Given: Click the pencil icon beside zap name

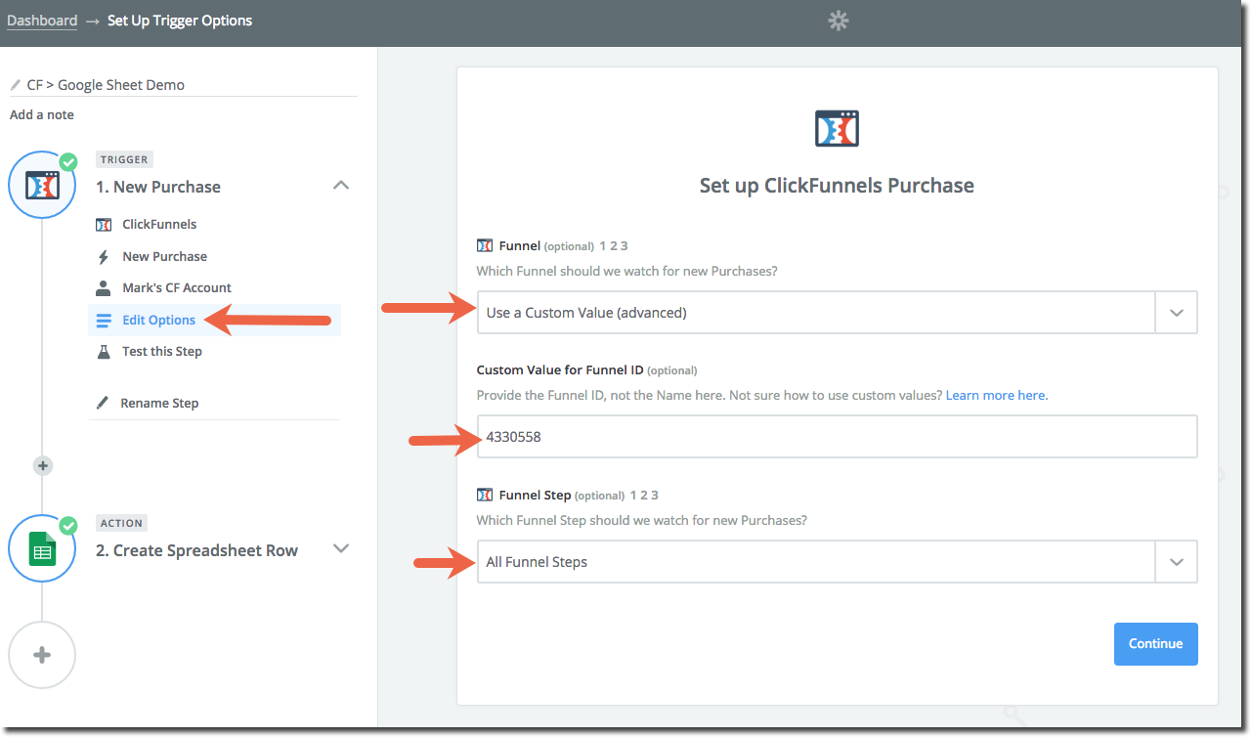Looking at the screenshot, I should click(x=16, y=85).
